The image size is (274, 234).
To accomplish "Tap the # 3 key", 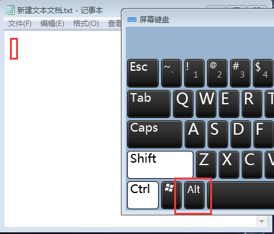I will pyautogui.click(x=240, y=73).
